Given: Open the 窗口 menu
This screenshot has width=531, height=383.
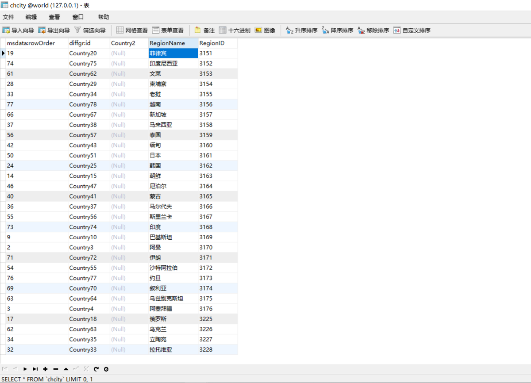Looking at the screenshot, I should pos(78,17).
